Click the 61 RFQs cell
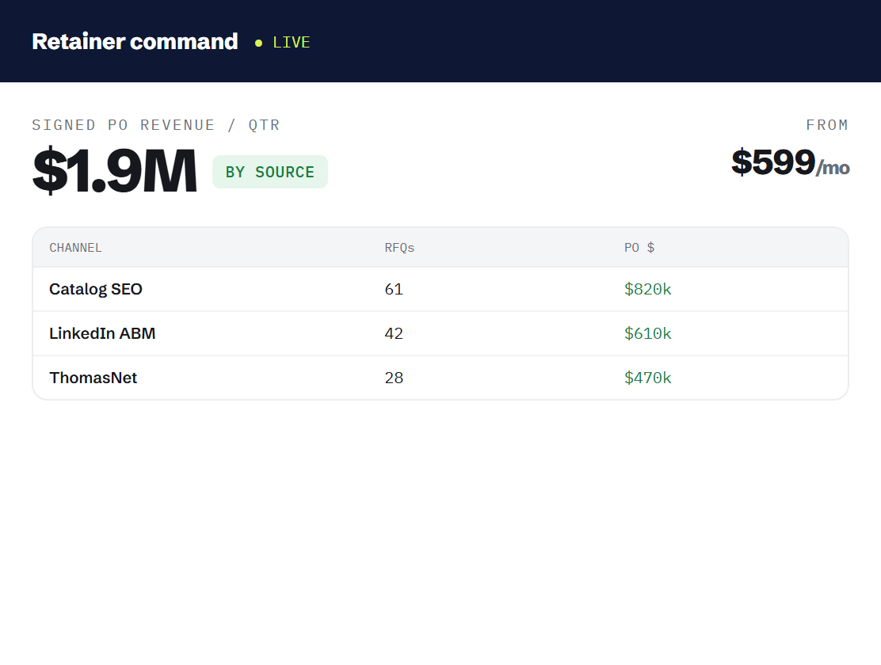Screen dimensions: 881x665 tap(394, 289)
